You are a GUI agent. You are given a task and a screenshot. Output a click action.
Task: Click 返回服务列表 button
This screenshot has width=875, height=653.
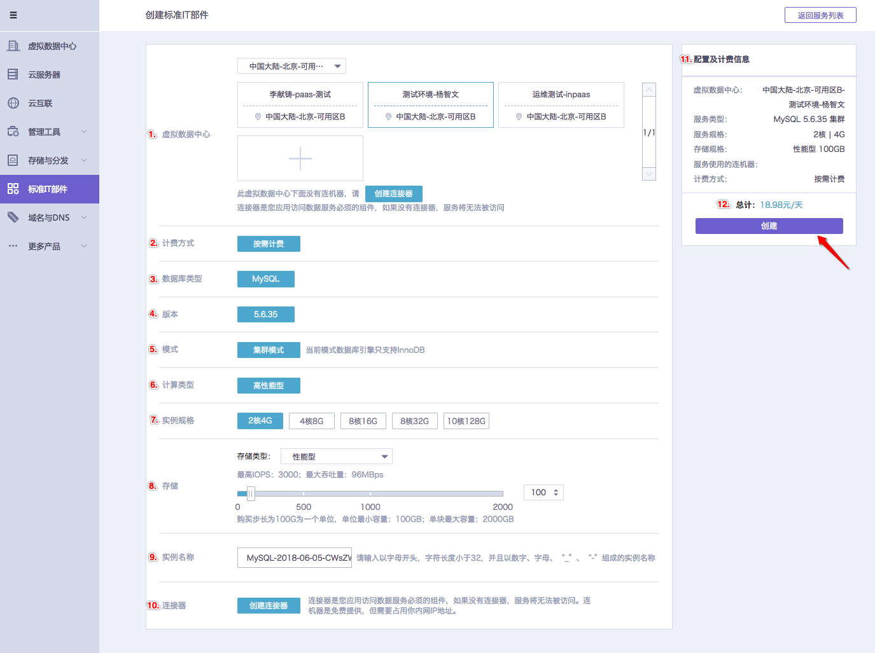coord(820,15)
